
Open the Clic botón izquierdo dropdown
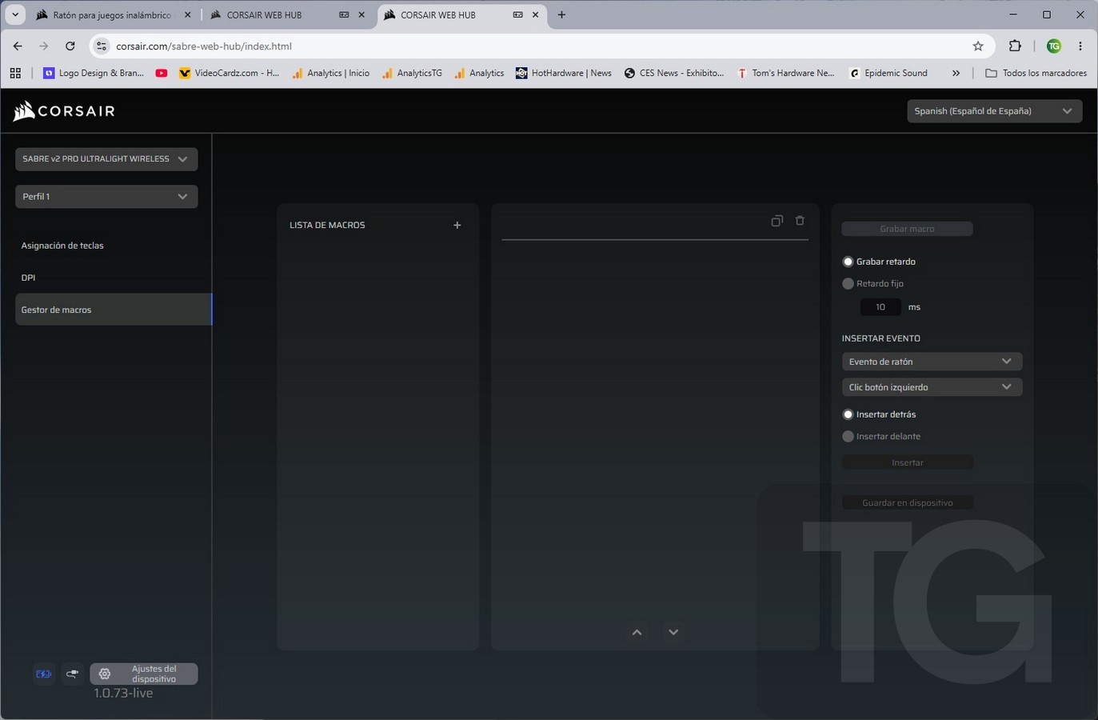(932, 387)
